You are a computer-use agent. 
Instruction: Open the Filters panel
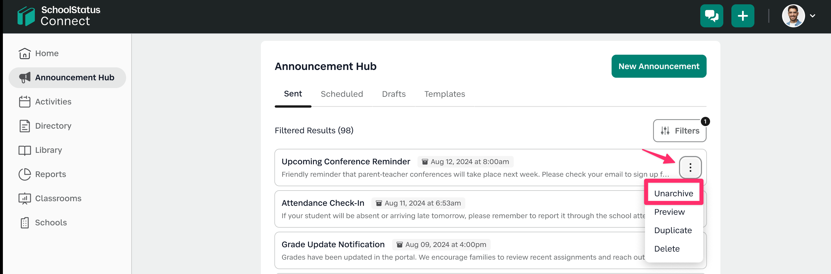click(x=679, y=131)
